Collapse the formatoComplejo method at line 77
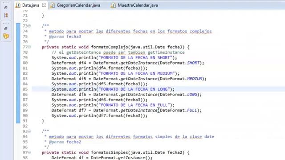Screen dimensions: 285x160 click(x=29, y=47)
